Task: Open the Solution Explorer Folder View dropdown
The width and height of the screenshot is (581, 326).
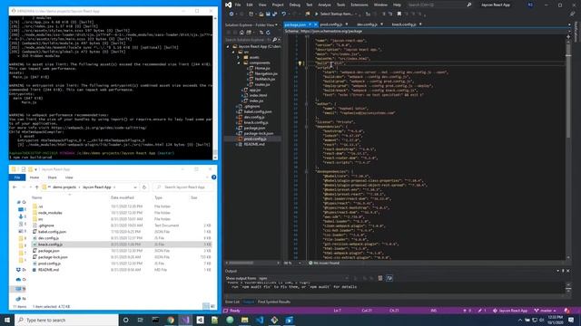Action: point(276,24)
